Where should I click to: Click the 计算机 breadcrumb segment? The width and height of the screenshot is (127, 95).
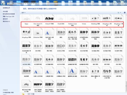click(x=13, y=4)
